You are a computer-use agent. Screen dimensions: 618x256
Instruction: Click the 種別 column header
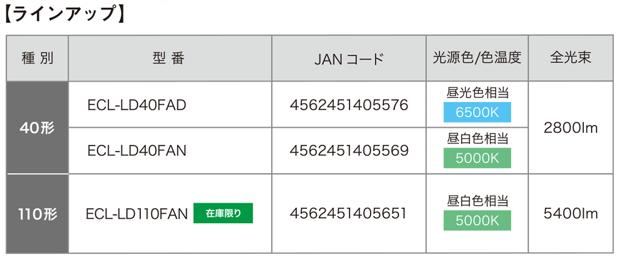pos(37,58)
